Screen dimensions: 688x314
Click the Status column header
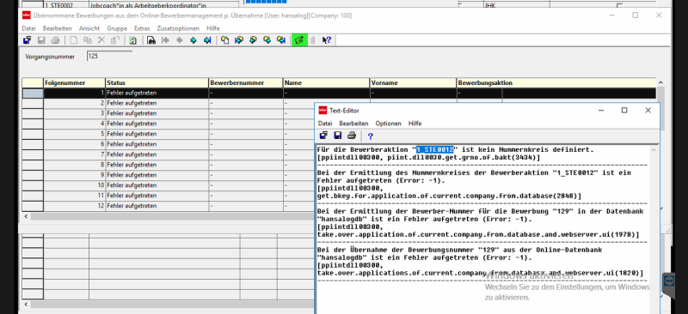157,82
